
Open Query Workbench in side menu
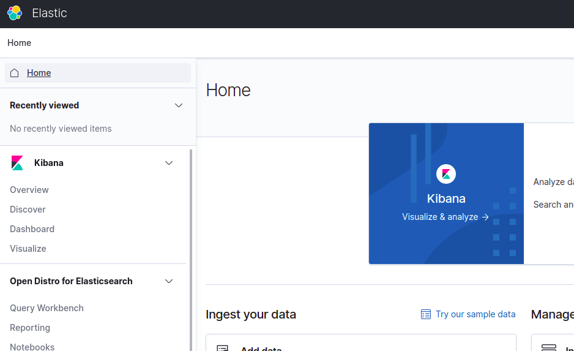pyautogui.click(x=47, y=308)
